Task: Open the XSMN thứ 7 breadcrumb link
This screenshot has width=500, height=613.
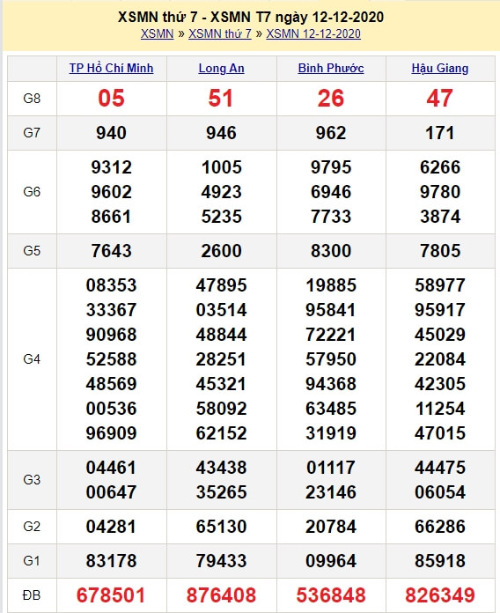Action: pos(220,33)
